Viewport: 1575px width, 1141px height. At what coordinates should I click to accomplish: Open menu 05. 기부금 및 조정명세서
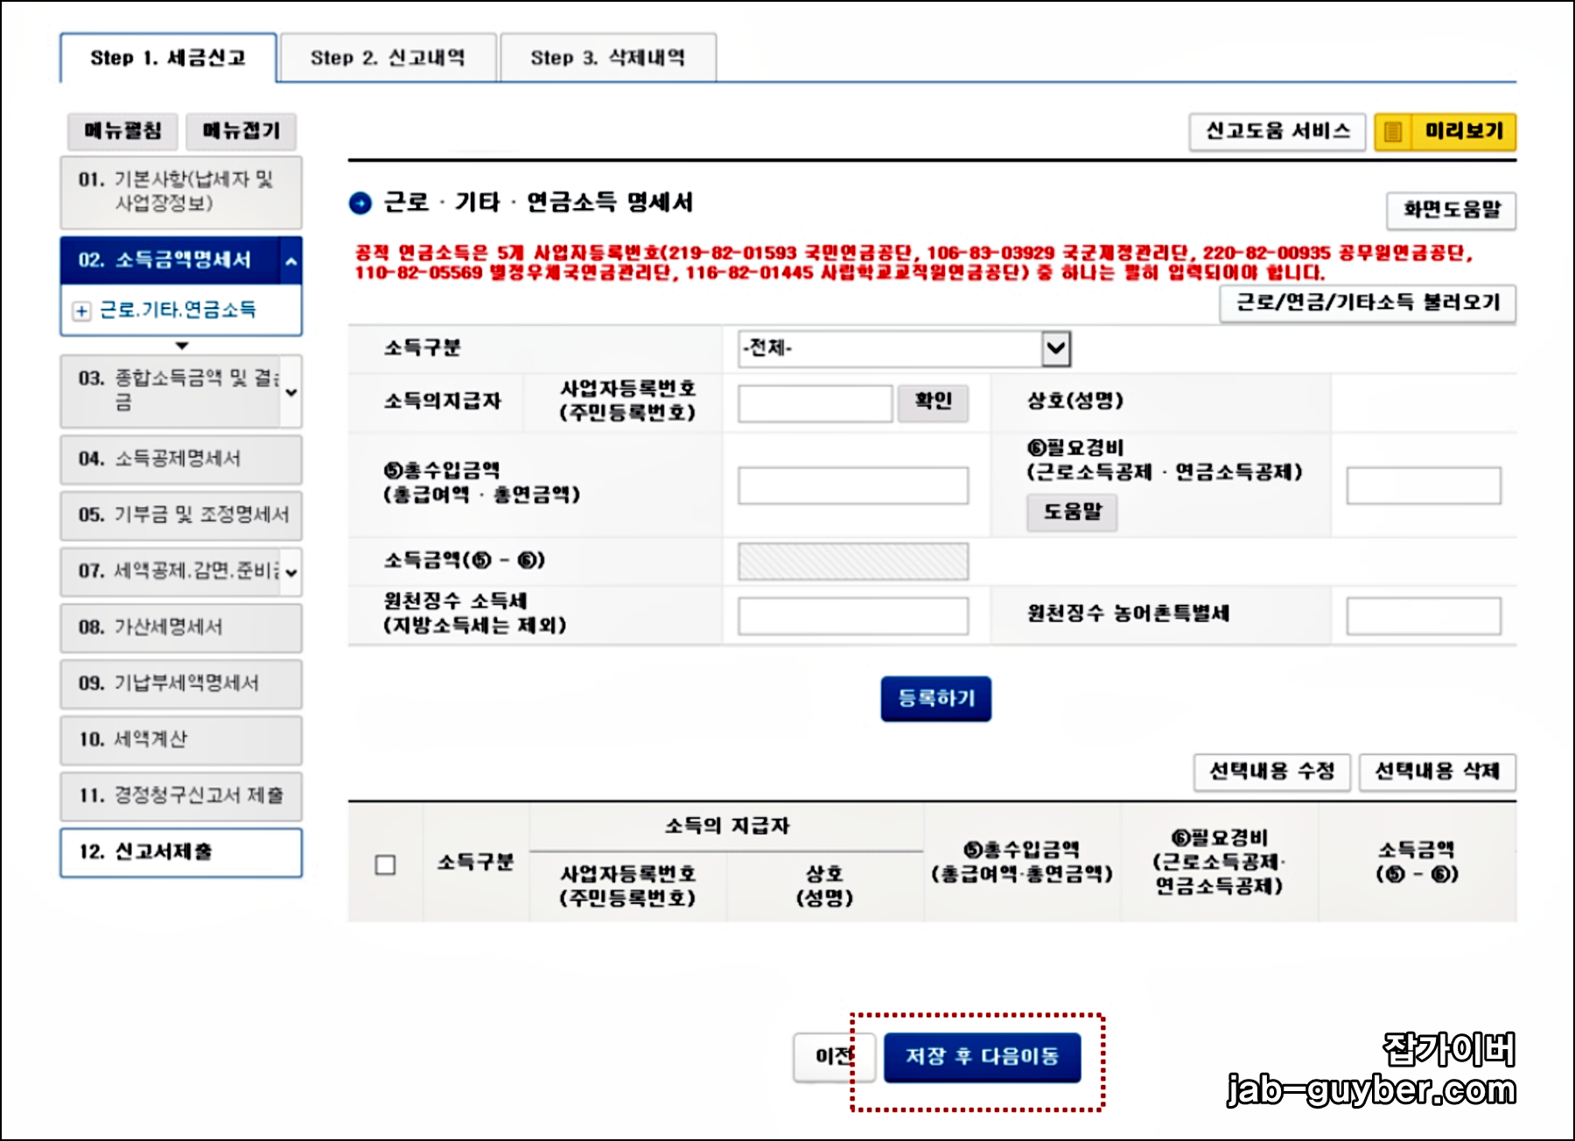pyautogui.click(x=181, y=515)
